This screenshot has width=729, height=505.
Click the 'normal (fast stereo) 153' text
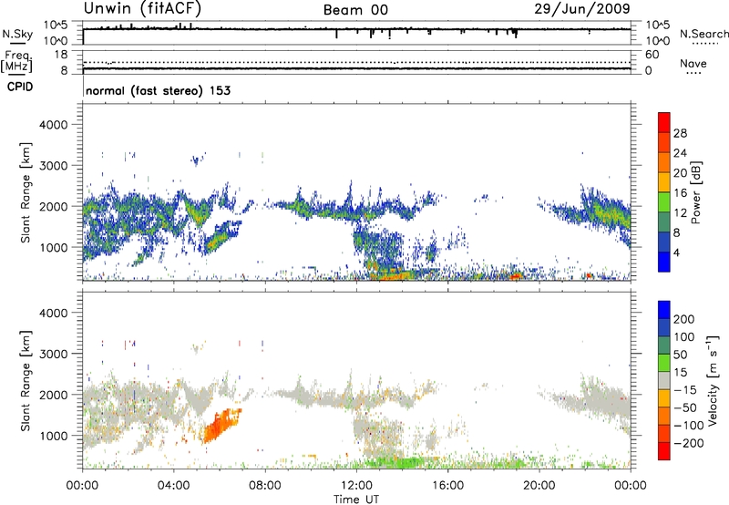pos(158,90)
